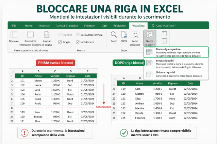Image resolution: width=217 pixels, height=144 pixels.
Task: Select cell with name Laura
Action: 38,85
